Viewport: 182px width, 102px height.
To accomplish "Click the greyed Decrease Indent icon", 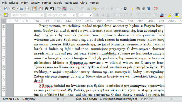I will pos(149,15).
